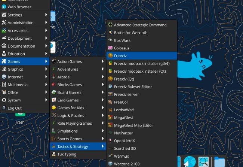Image resolution: width=243 pixels, height=167 pixels.
Task: Start Scorched 3D from the list
Action: coord(142,148)
